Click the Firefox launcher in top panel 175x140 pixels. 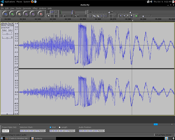32,2
